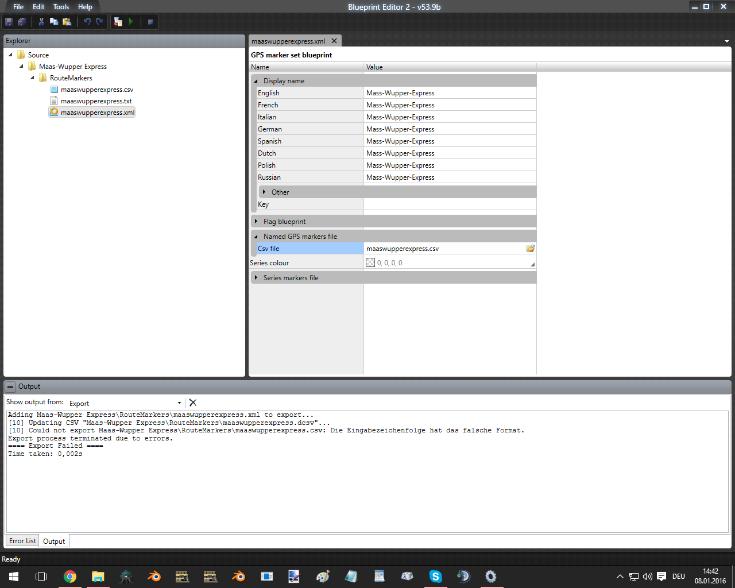This screenshot has height=588, width=735.
Task: Browse for the Csv file with folder icon
Action: [531, 249]
